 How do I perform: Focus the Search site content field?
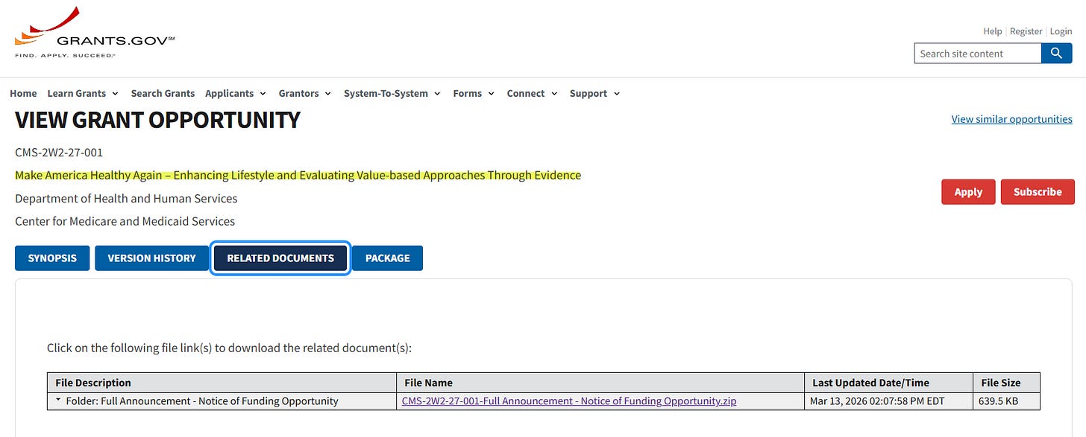978,54
